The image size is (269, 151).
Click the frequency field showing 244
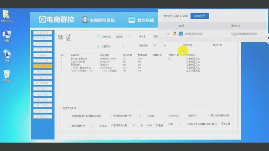(165, 45)
